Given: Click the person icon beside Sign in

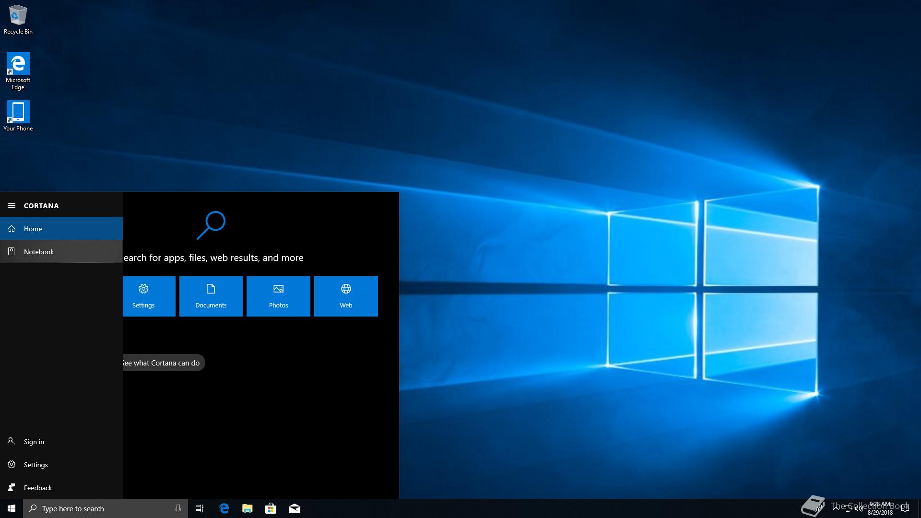Looking at the screenshot, I should 12,441.
